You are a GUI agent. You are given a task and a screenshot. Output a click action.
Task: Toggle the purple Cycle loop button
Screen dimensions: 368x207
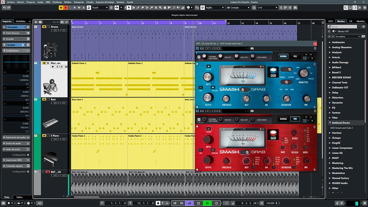tap(189, 203)
